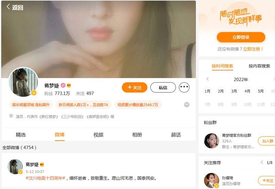This screenshot has height=189, width=275.
Task: Open the #汶川地震十四周年# hashtag link
Action: (x=45, y=178)
